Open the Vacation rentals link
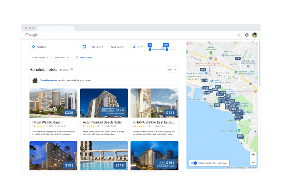 point(49,80)
